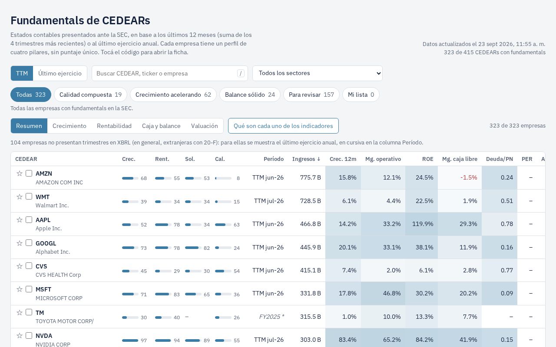The height and width of the screenshot is (347, 556).
Task: Click the Deuda/PN column header
Action: (x=500, y=159)
